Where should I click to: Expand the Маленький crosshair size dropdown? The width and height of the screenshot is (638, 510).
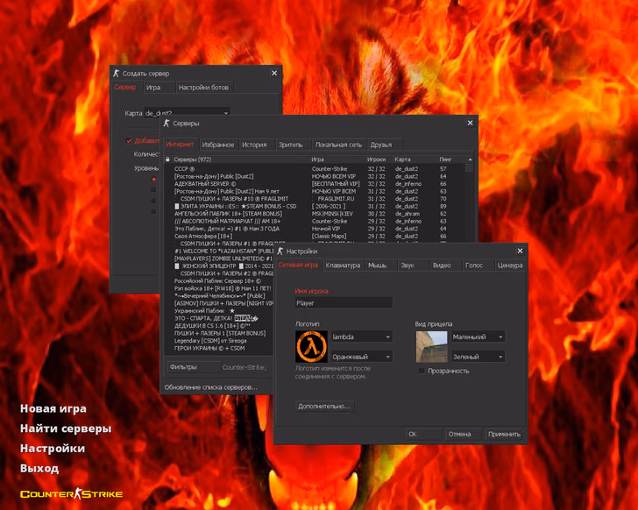478,336
